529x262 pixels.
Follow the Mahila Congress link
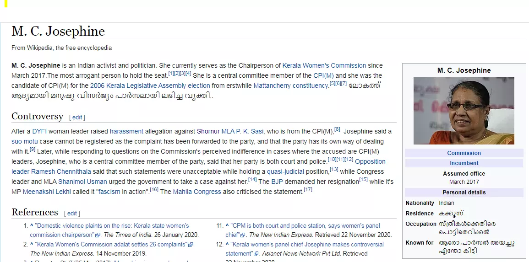click(x=197, y=192)
